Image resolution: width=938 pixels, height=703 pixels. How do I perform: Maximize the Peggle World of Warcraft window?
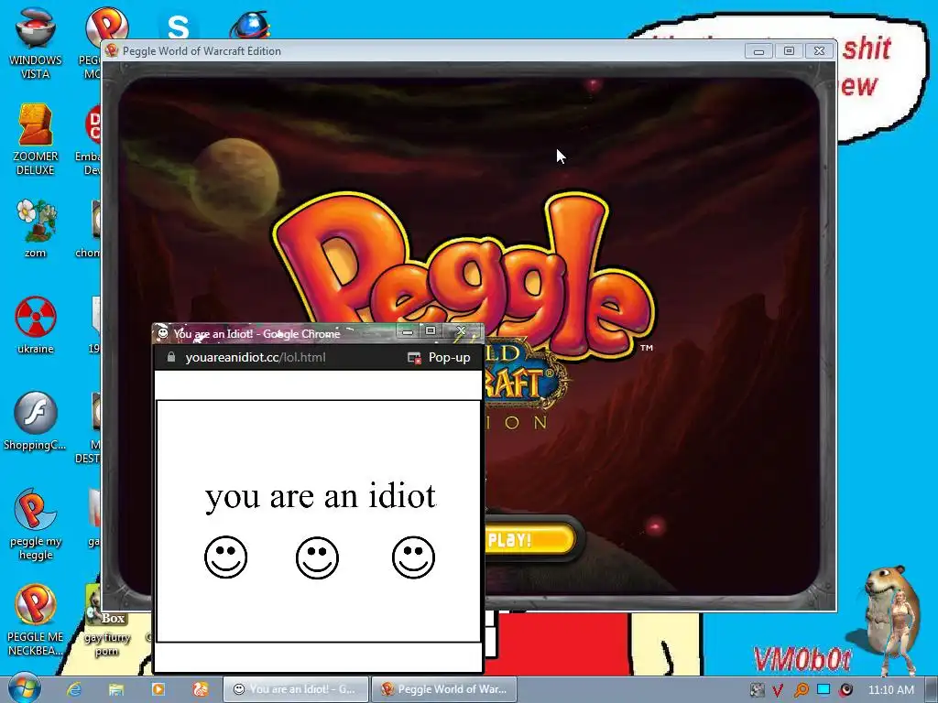789,51
